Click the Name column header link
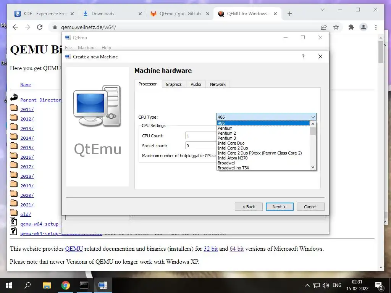The image size is (391, 293). pos(26,85)
